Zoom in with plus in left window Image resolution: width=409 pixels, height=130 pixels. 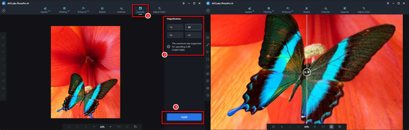pos(110,127)
